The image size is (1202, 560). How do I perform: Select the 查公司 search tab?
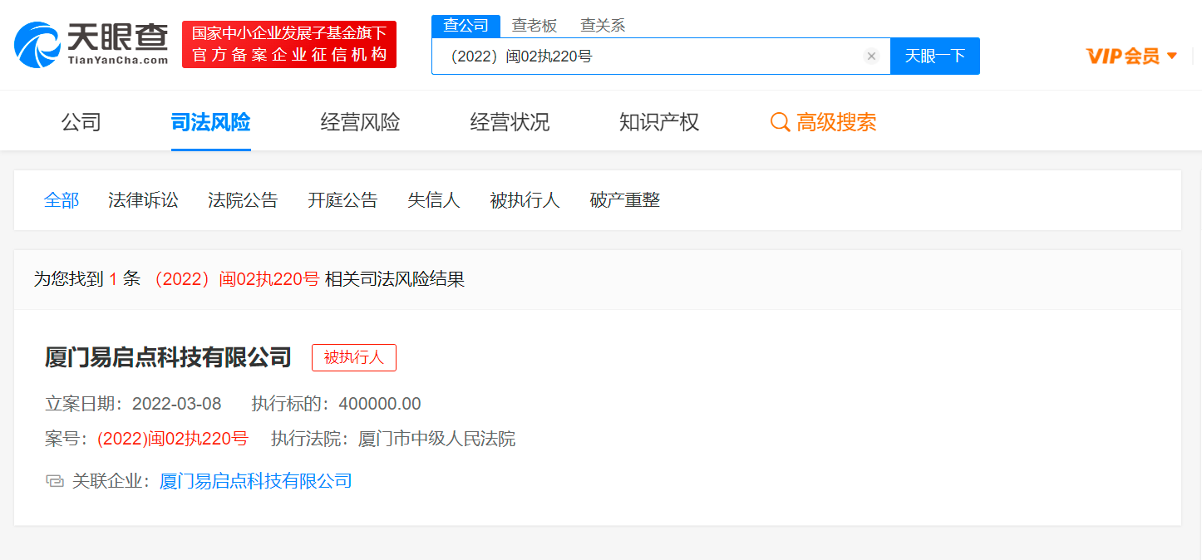click(466, 26)
